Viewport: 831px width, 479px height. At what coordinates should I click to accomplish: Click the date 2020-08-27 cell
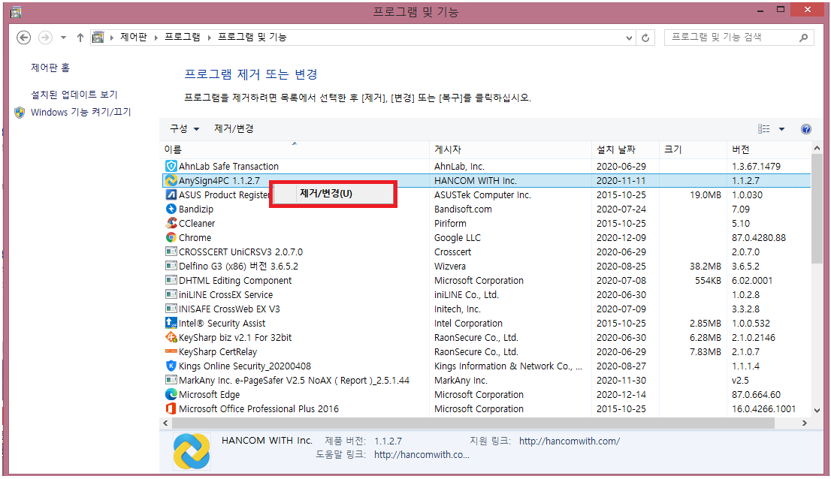click(621, 366)
